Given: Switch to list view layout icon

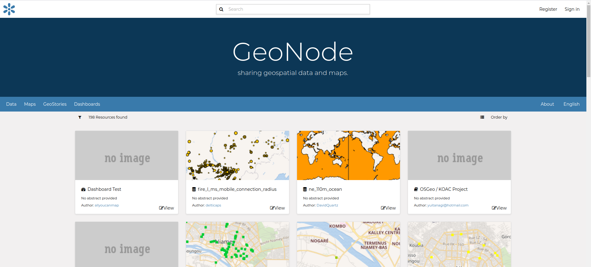Looking at the screenshot, I should point(482,117).
